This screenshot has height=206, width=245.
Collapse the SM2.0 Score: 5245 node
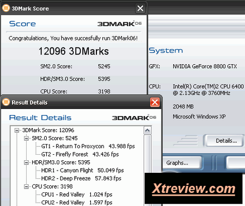(27, 138)
